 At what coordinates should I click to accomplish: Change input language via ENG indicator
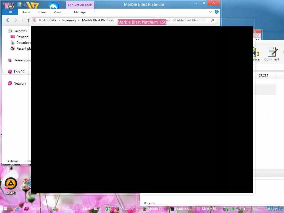[x=255, y=209]
